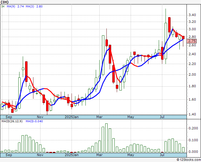
Task: Click the 0.100 MACD axis label
Action: (x=193, y=140)
